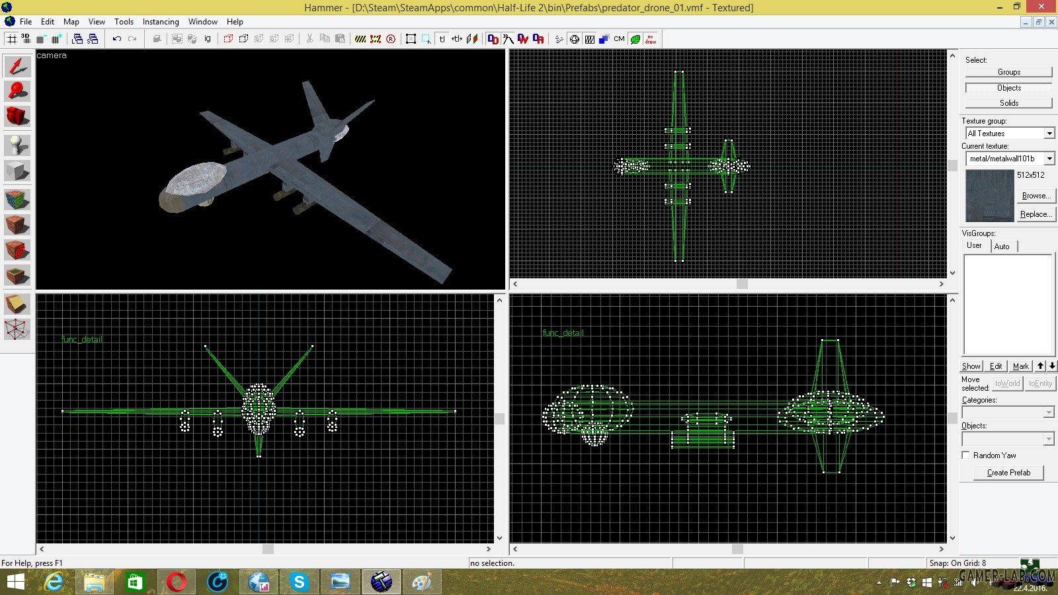Click the blue fade squares icon
This screenshot has width=1058, height=595.
pyautogui.click(x=604, y=39)
